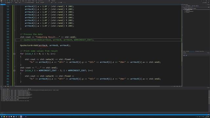Click the Output panel title
210x118 pixels.
[1, 88]
